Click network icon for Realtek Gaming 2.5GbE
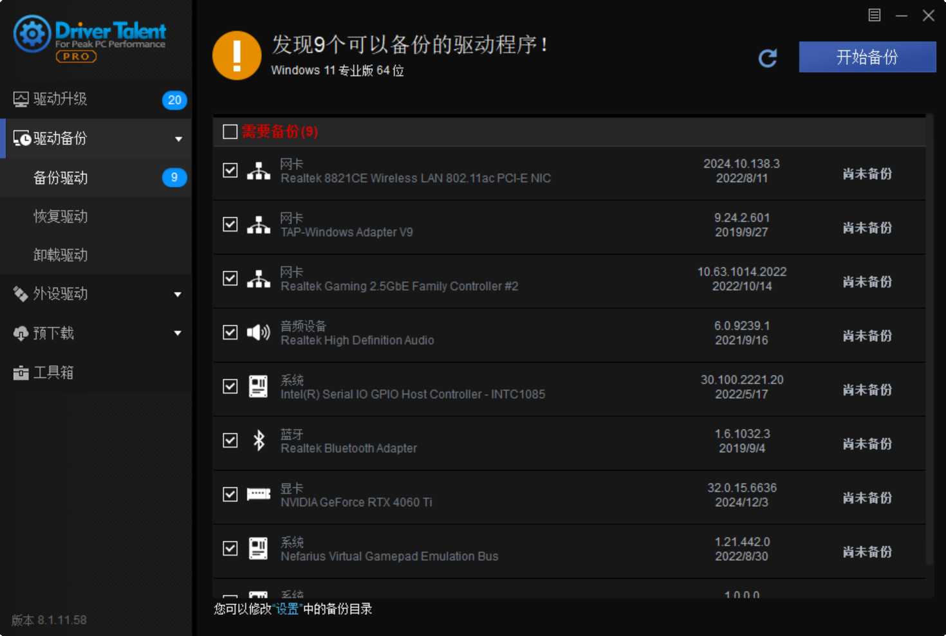The width and height of the screenshot is (946, 636). pos(259,278)
